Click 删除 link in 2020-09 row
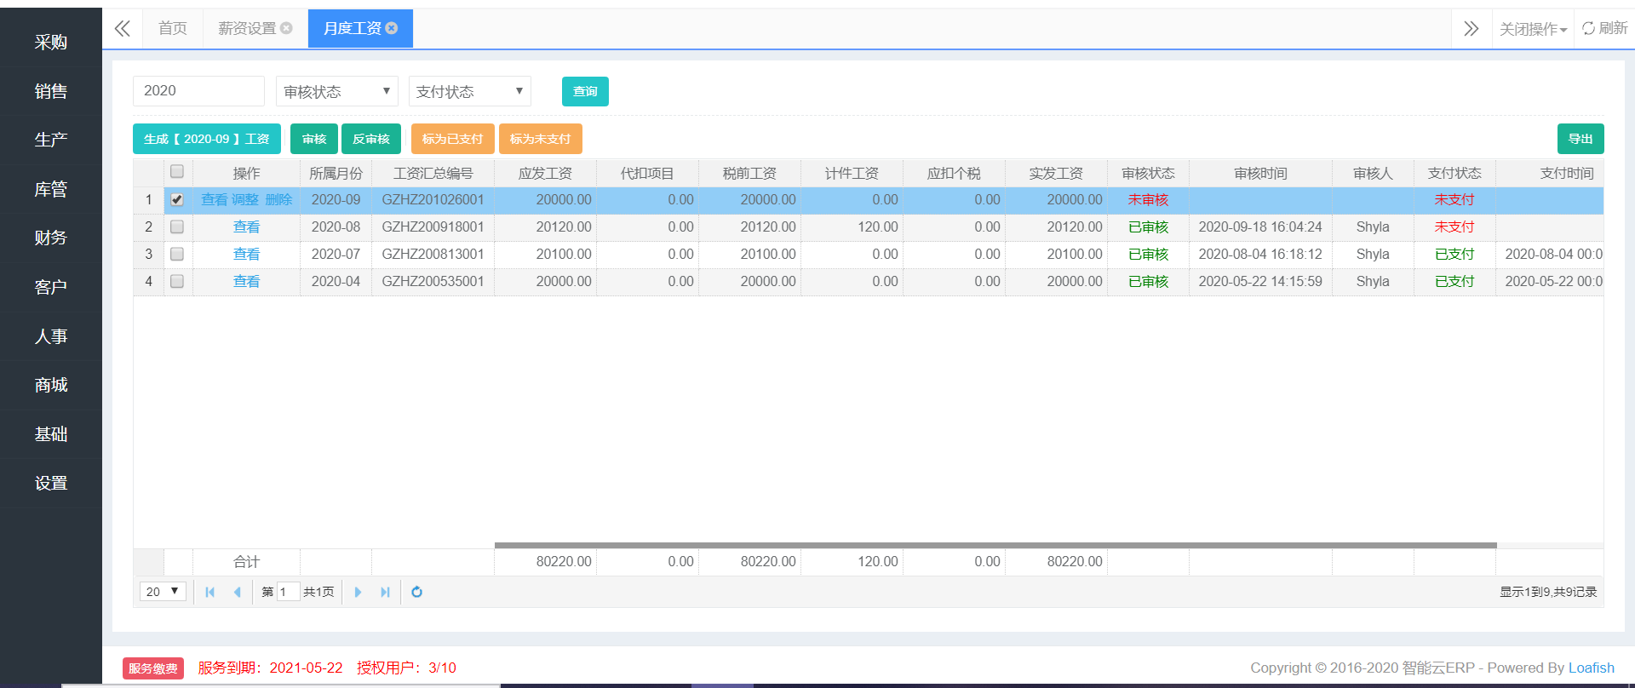Screen dimensions: 1635x688 (x=278, y=199)
